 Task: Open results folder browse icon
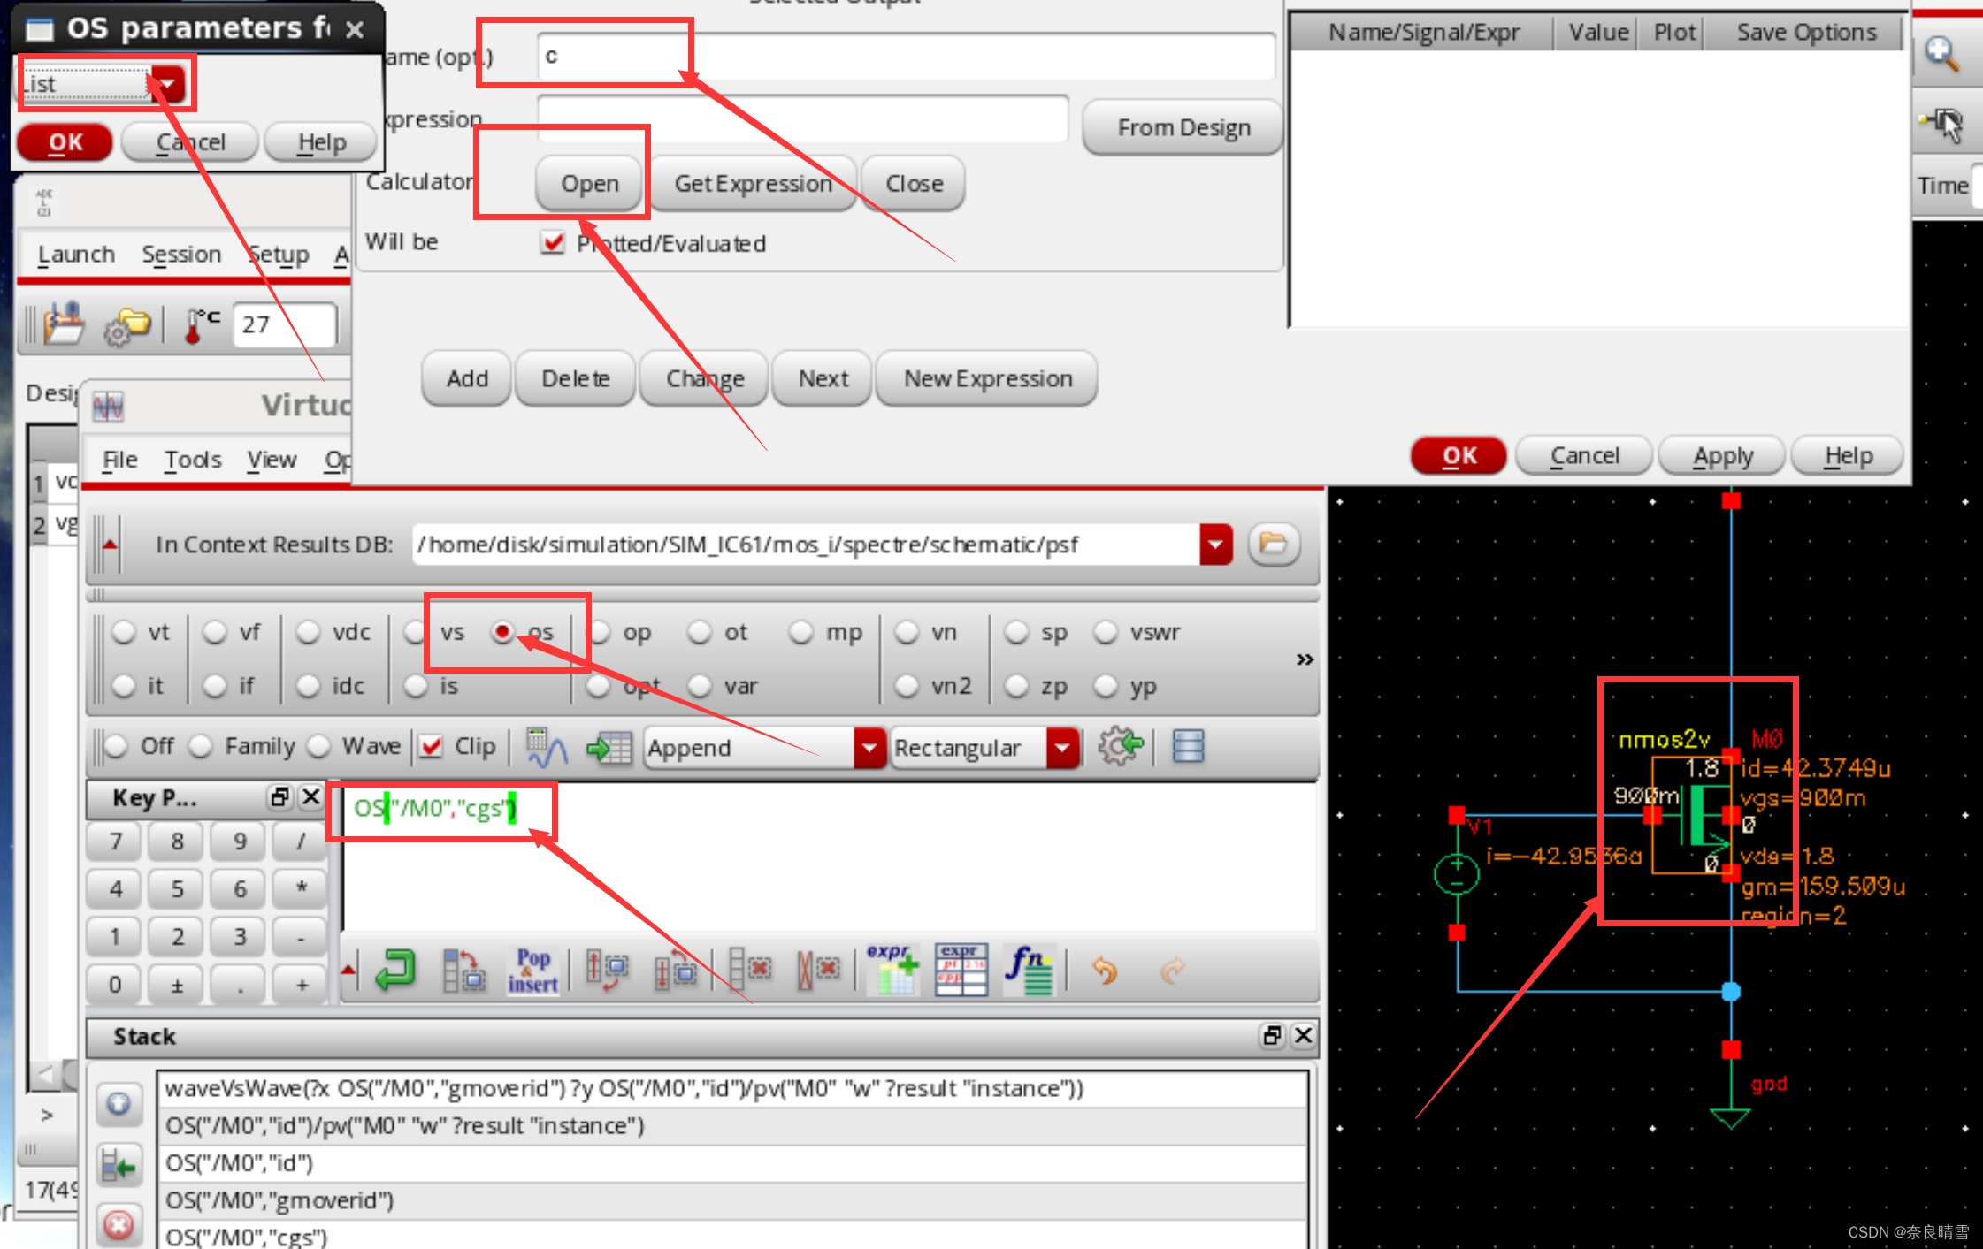point(1273,544)
